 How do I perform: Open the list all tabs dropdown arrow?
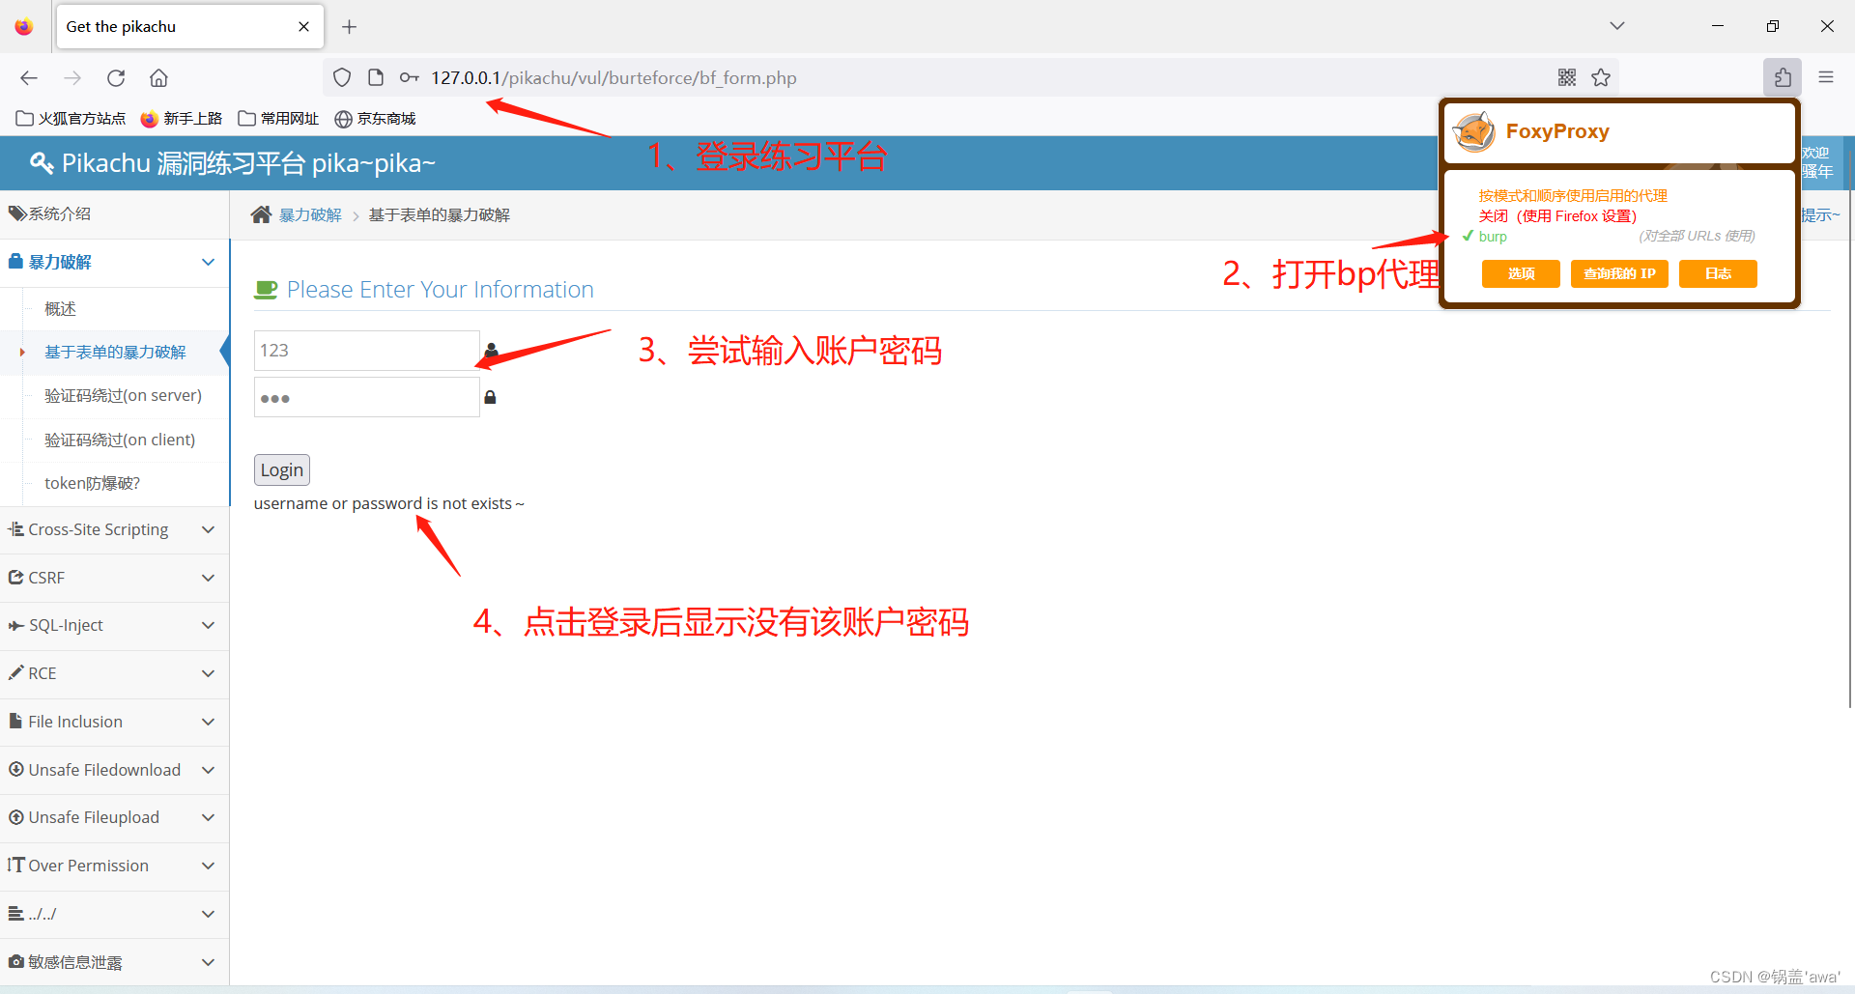(1617, 26)
